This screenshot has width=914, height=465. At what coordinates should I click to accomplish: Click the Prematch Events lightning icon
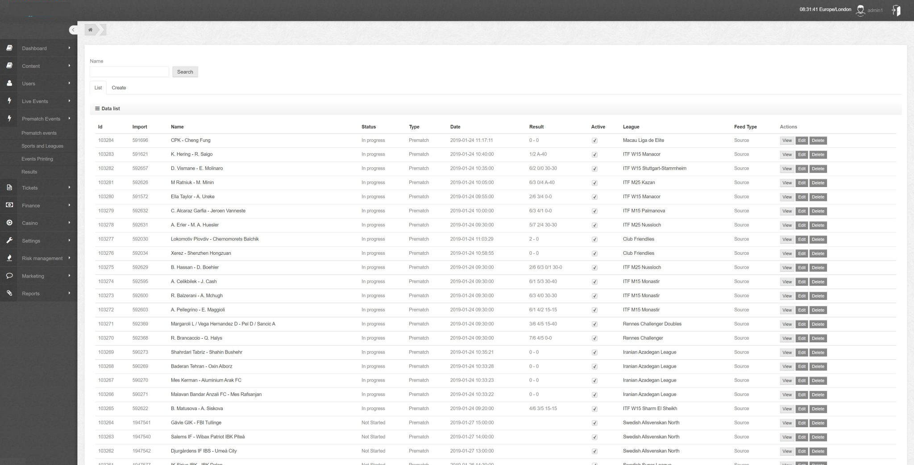click(x=9, y=118)
